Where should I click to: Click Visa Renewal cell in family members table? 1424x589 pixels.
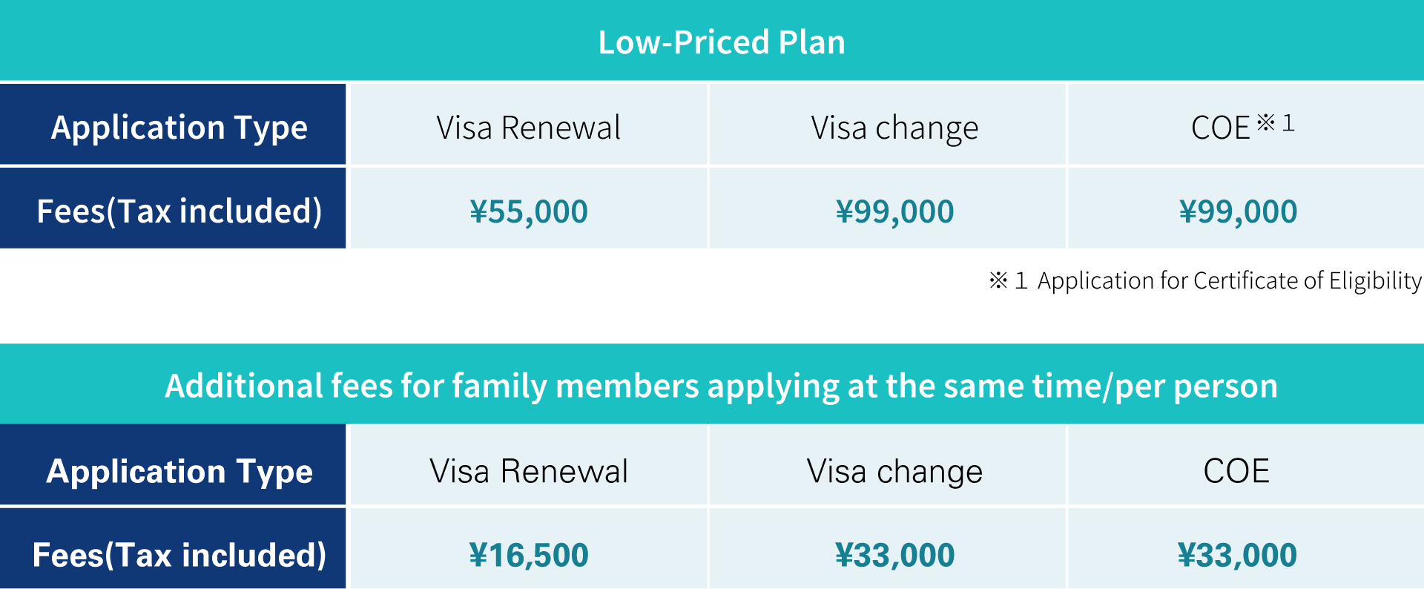[x=528, y=471]
